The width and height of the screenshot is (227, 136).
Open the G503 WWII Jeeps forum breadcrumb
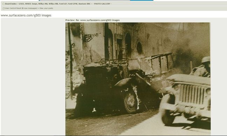[55, 4]
